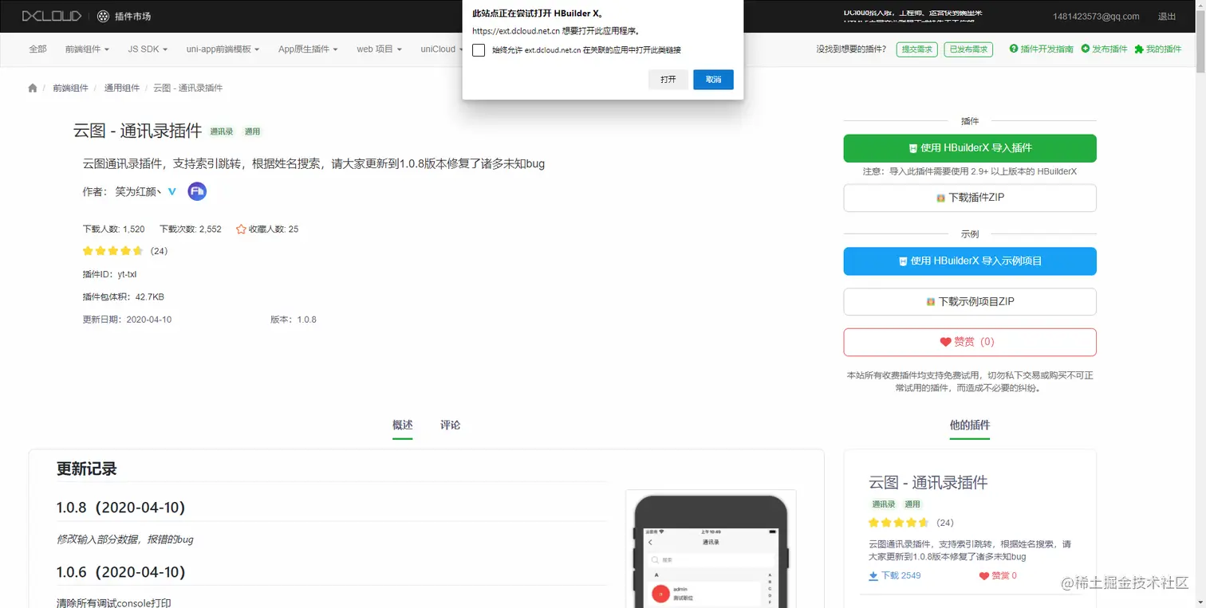Image resolution: width=1206 pixels, height=608 pixels.
Task: Click the phone preview screenshot thumbnail
Action: point(711,549)
